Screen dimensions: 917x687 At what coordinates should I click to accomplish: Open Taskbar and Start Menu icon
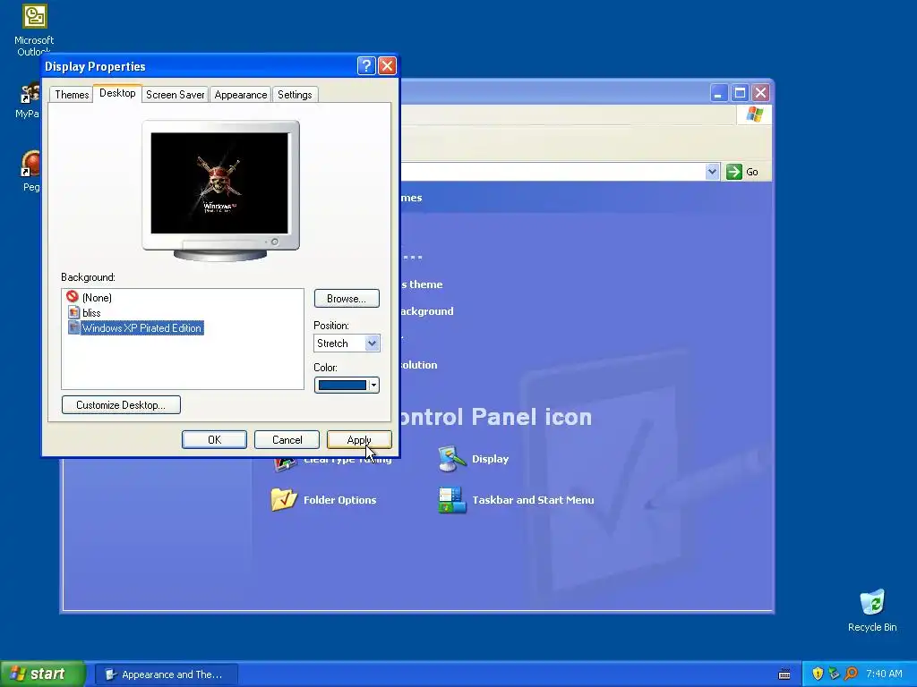pos(517,500)
